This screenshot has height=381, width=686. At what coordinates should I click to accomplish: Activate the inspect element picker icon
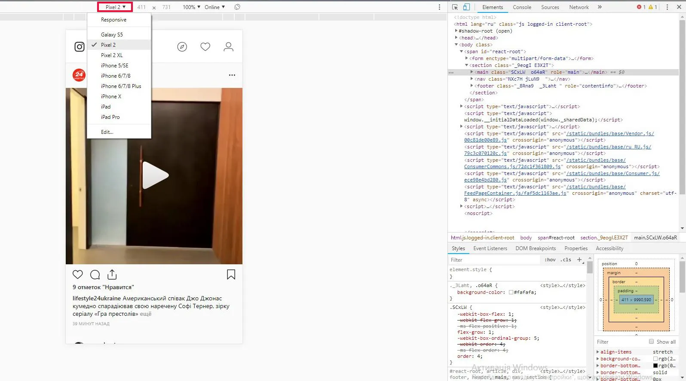point(455,7)
